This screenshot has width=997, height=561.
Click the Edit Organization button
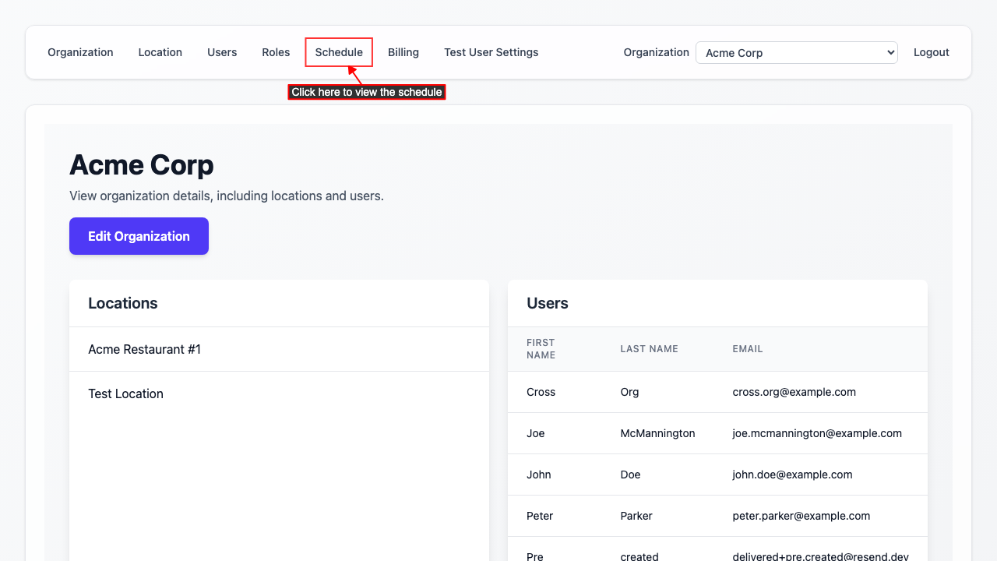(x=139, y=235)
